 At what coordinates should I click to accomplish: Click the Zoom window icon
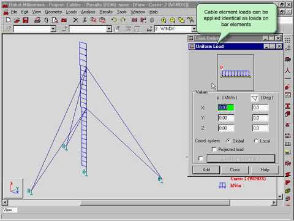(x=181, y=20)
